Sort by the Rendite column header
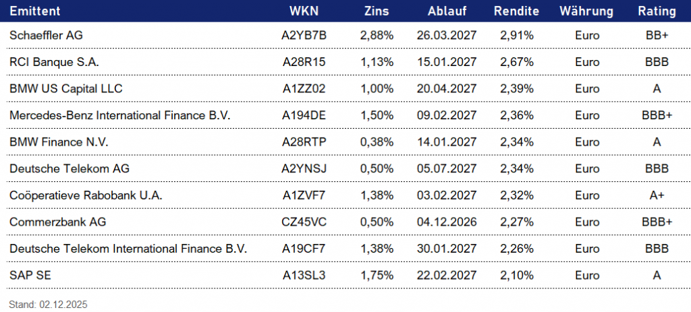The height and width of the screenshot is (312, 691). pyautogui.click(x=516, y=11)
